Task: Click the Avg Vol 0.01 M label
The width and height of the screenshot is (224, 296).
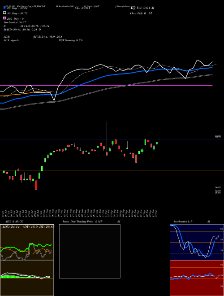Action: point(142,8)
